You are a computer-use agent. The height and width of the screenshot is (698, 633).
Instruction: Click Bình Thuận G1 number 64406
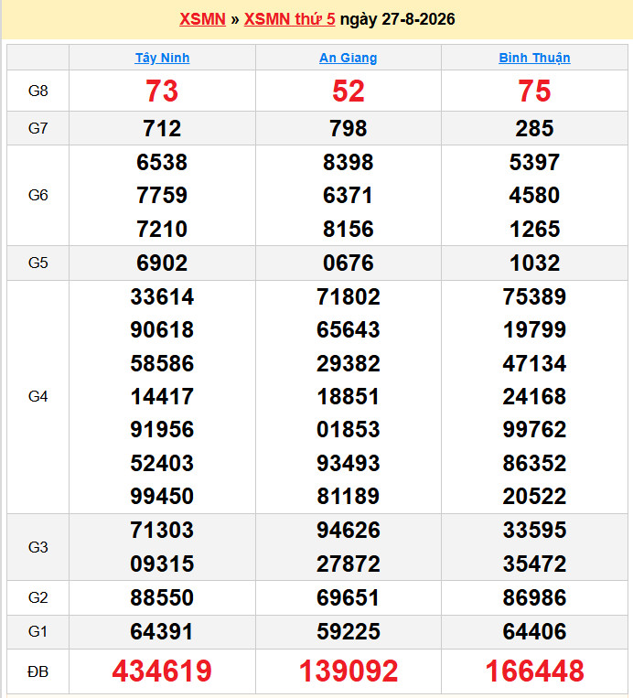pos(534,631)
